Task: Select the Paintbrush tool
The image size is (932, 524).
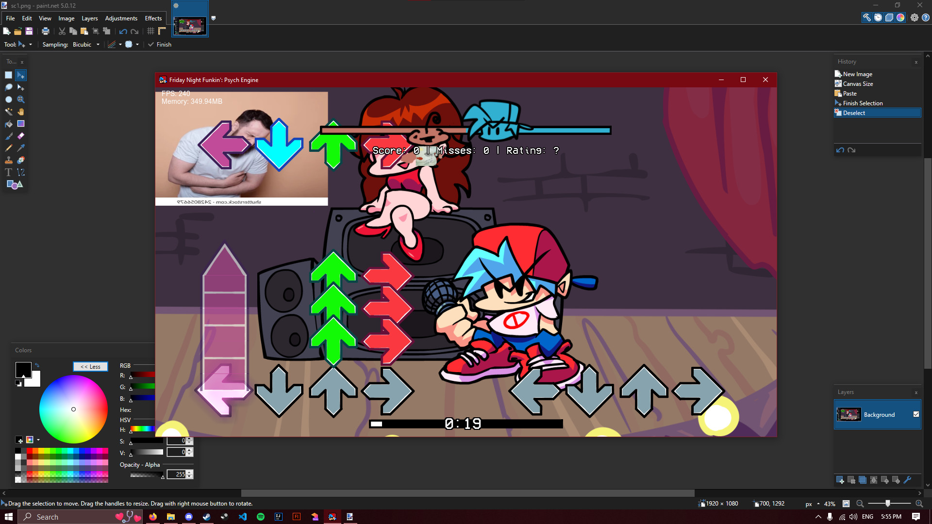Action: (x=8, y=136)
